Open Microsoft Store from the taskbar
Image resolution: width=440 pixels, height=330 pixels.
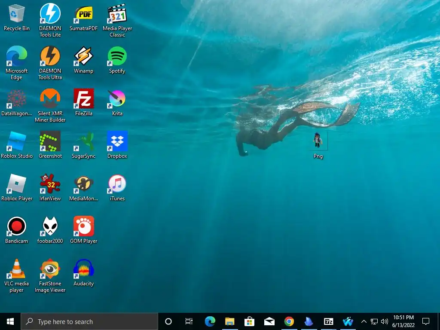249,321
